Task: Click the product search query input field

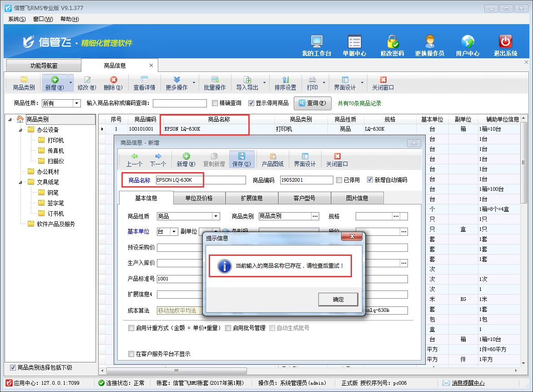Action: click(180, 103)
